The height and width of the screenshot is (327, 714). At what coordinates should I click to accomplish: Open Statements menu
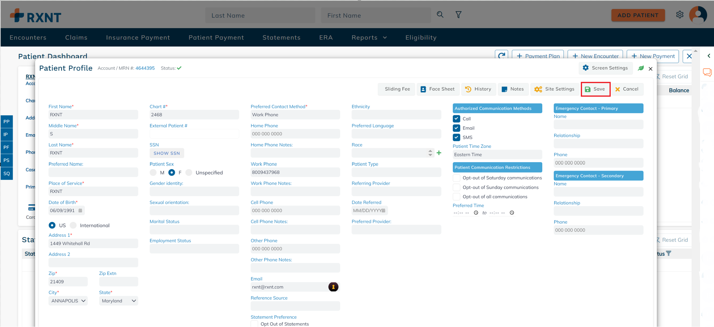[281, 37]
